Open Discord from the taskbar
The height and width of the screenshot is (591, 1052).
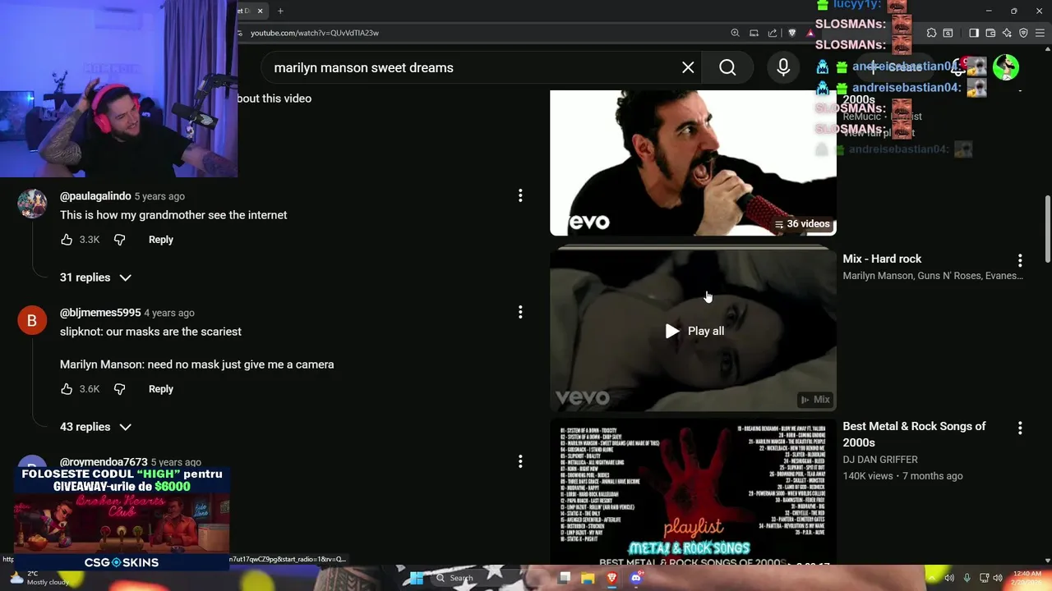point(635,578)
